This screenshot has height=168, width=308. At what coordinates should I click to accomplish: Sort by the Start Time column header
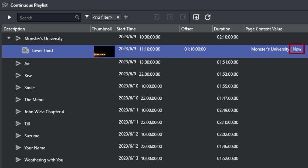tap(126, 29)
